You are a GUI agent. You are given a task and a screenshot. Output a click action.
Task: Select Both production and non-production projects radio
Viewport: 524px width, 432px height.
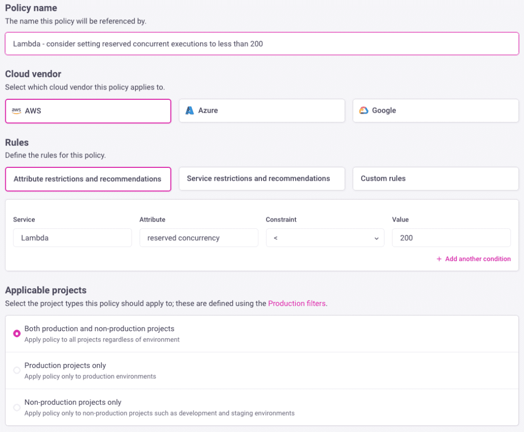(x=17, y=334)
